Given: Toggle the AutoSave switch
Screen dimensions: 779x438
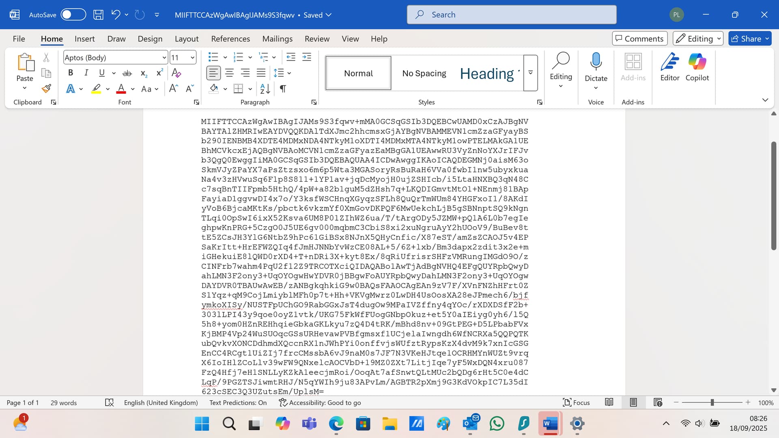Looking at the screenshot, I should click(x=73, y=15).
